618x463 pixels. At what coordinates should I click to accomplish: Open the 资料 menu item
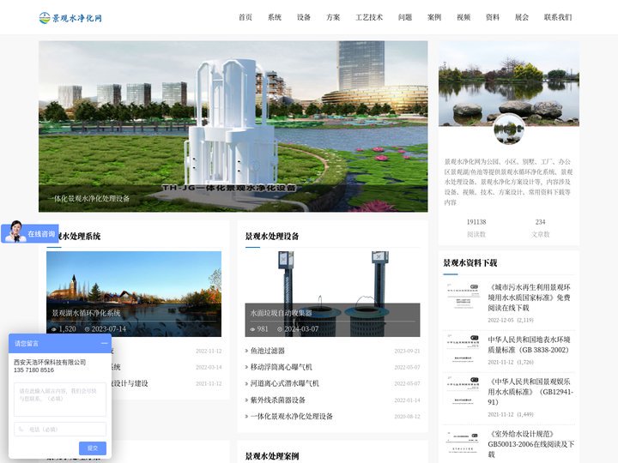pyautogui.click(x=493, y=17)
